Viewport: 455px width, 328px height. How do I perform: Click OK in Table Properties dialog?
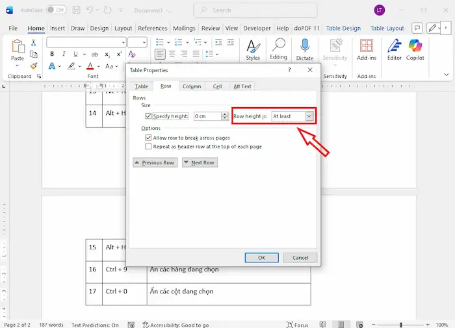[x=261, y=257]
